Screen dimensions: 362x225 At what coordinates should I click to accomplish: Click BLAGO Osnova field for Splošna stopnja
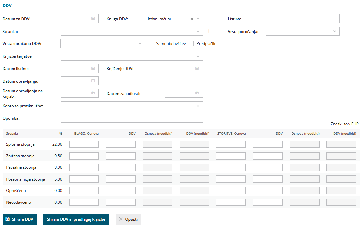[x=84, y=144]
